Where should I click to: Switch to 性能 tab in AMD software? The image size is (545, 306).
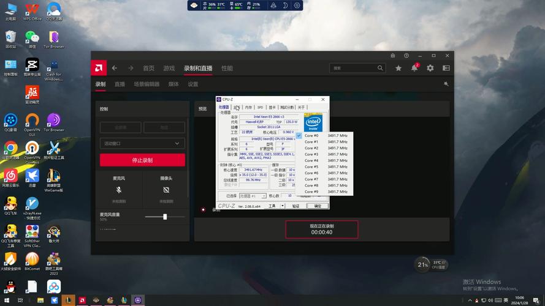(227, 69)
